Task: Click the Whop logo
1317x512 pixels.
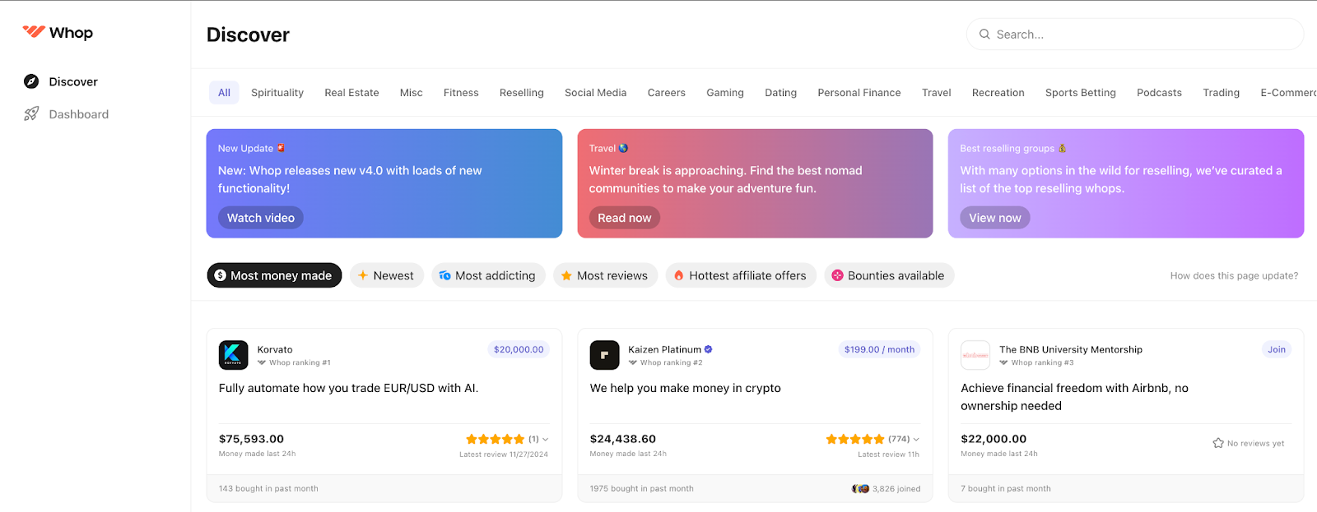Action: (x=58, y=33)
